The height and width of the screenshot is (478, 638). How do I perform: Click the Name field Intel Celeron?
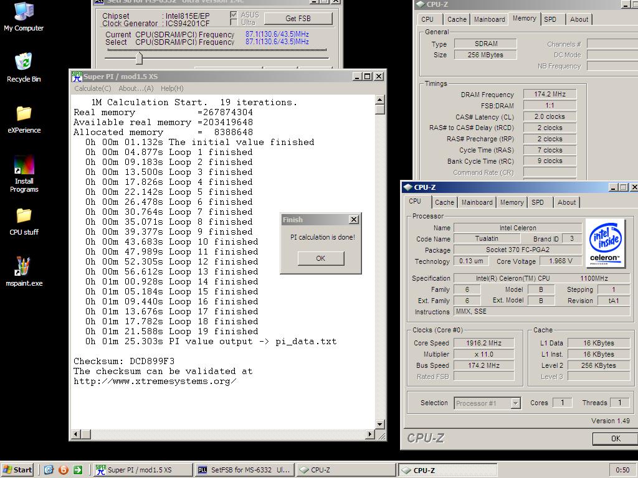518,228
